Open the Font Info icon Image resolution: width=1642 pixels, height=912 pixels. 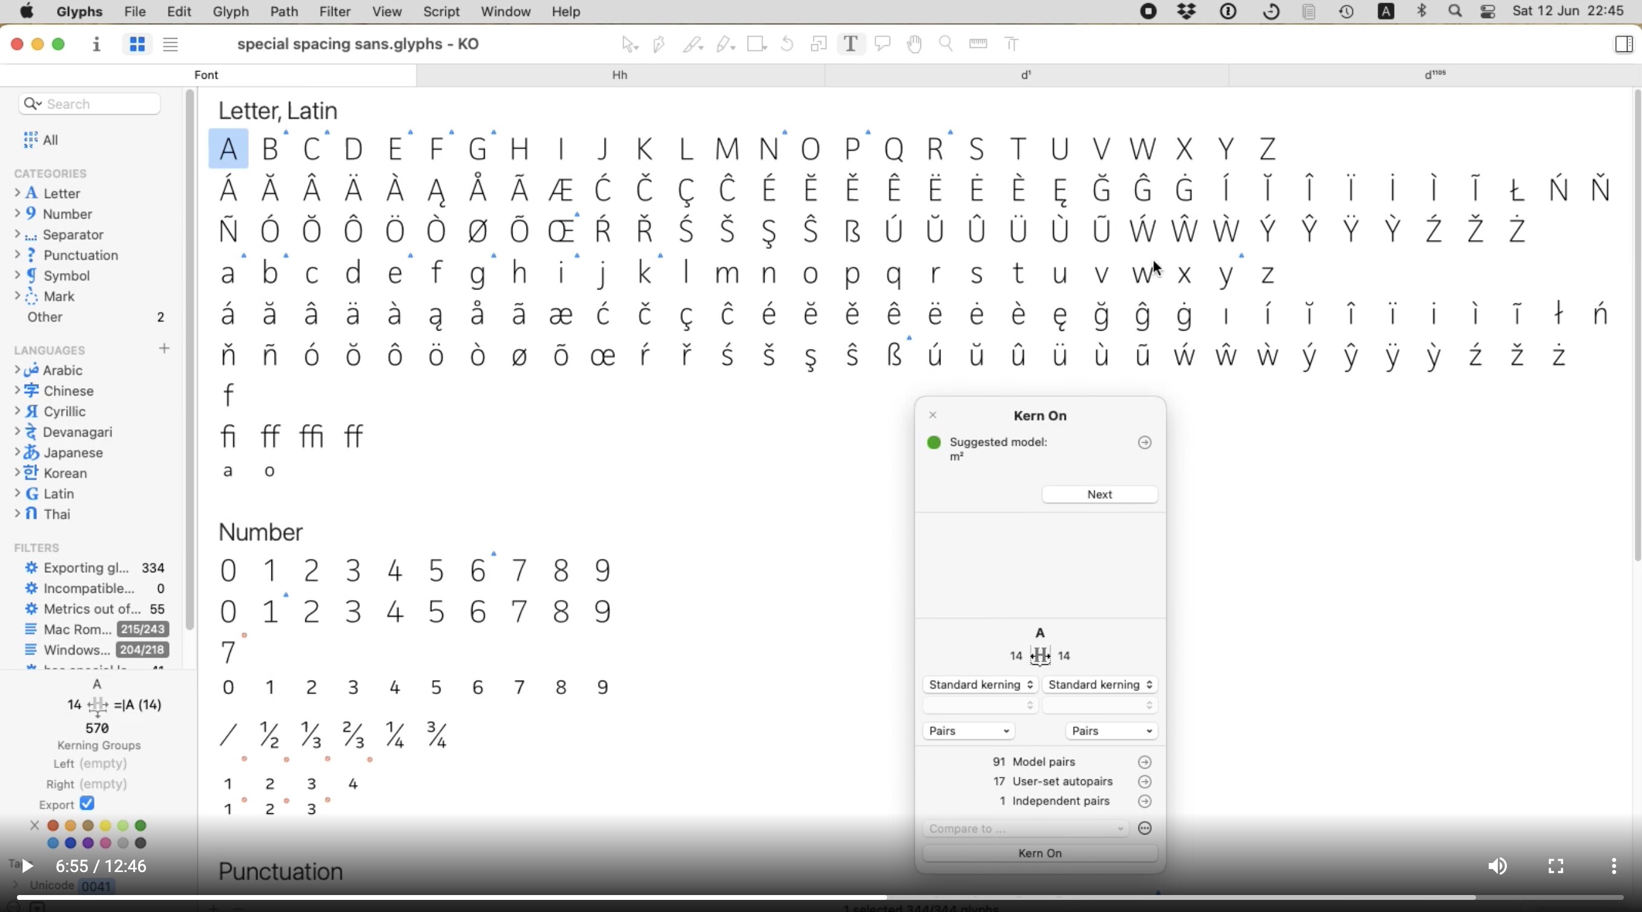tap(96, 44)
